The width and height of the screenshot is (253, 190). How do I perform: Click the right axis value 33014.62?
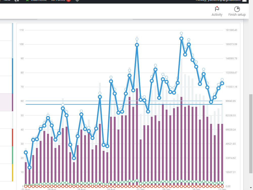tap(231, 158)
